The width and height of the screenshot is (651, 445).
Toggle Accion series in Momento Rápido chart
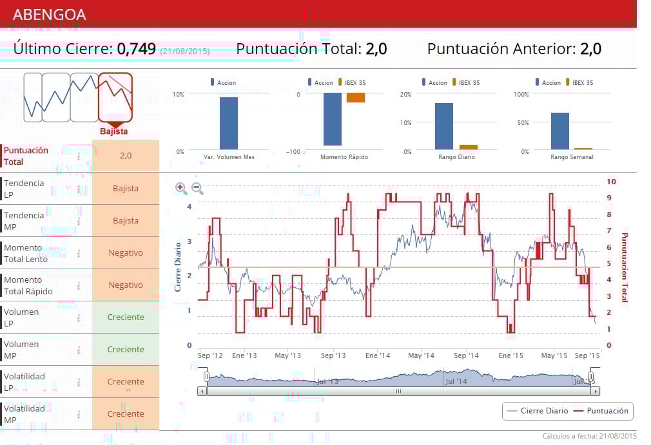click(320, 82)
